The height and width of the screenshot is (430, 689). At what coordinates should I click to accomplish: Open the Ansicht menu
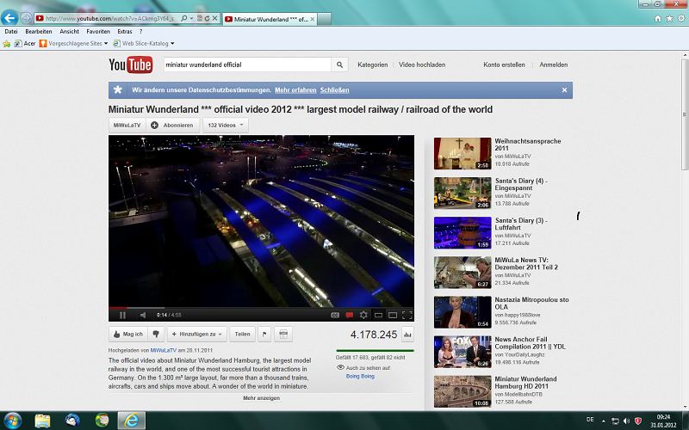click(69, 31)
